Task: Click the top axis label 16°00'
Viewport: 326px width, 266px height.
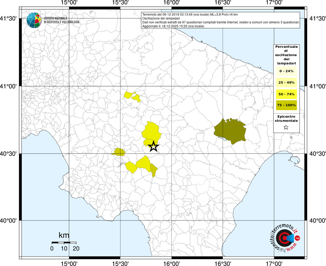Action: point(172,3)
